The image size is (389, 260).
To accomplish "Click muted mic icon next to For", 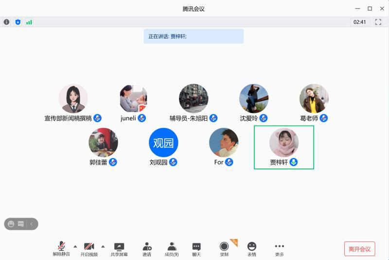I will pos(229,162).
